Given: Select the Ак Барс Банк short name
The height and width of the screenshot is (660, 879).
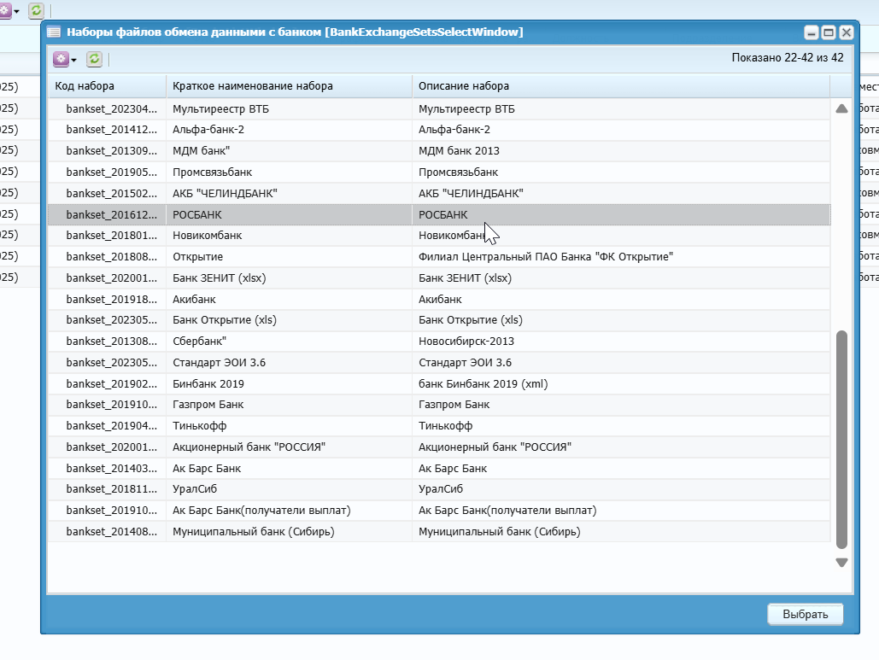Looking at the screenshot, I should pos(289,469).
